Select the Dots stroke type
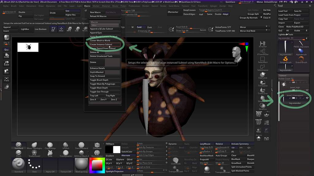This screenshot has height=176, width=314. 34,165
